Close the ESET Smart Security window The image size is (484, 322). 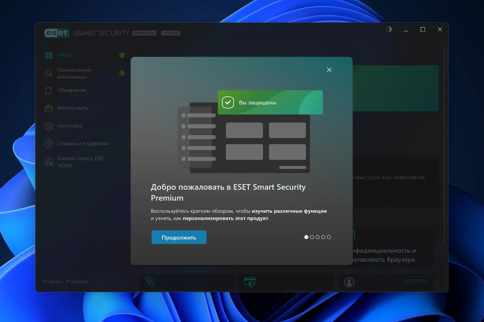[x=440, y=29]
